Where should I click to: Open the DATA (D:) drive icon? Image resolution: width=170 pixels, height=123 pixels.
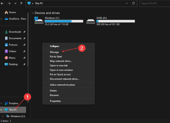(91, 21)
